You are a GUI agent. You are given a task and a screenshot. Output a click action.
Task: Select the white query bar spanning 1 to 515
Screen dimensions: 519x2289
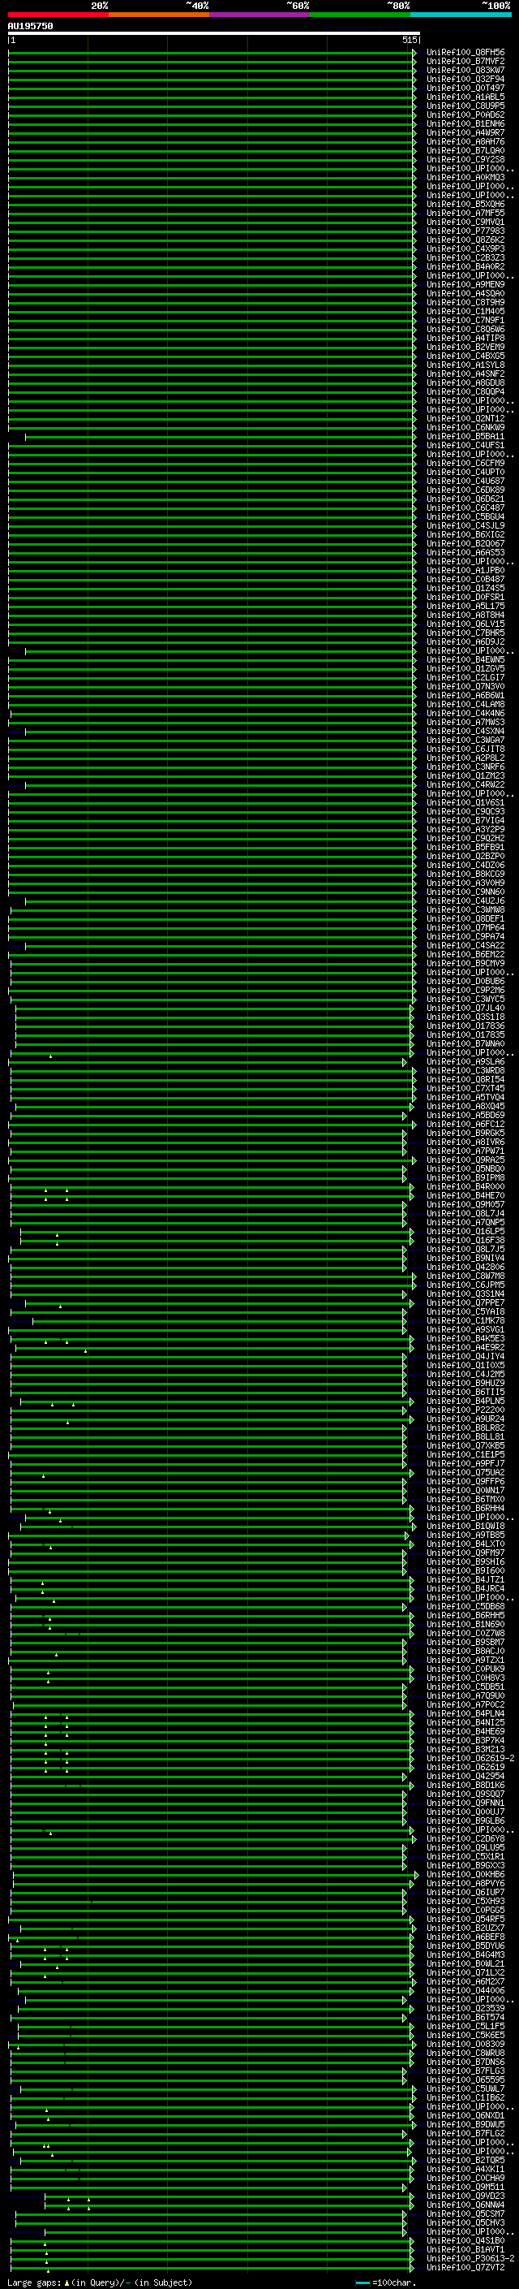(x=214, y=34)
